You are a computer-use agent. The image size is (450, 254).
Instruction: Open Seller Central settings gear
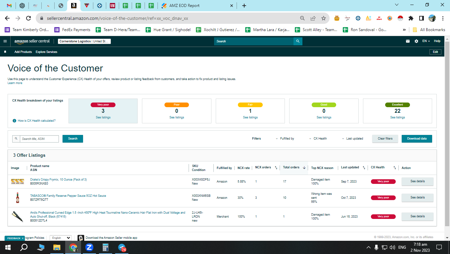(416, 41)
